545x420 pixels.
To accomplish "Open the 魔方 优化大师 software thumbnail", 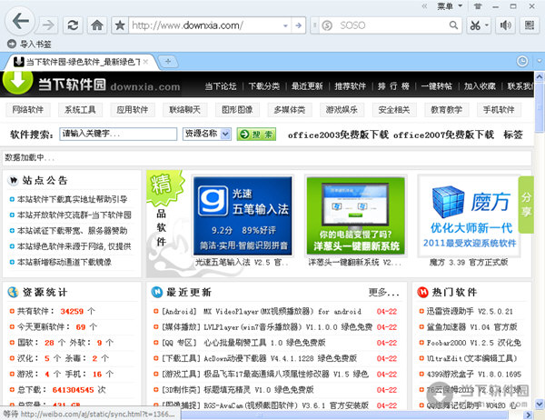I will point(469,216).
